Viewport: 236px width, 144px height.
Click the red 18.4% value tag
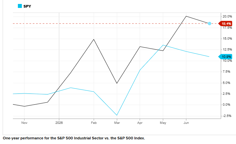[x=225, y=23]
